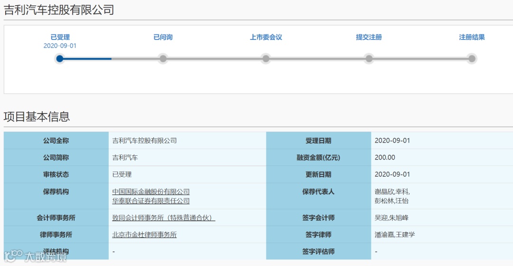Open 华泰联合证券有限责任公司 sponsor link
Screen dimensions: 513x266
click(151, 201)
